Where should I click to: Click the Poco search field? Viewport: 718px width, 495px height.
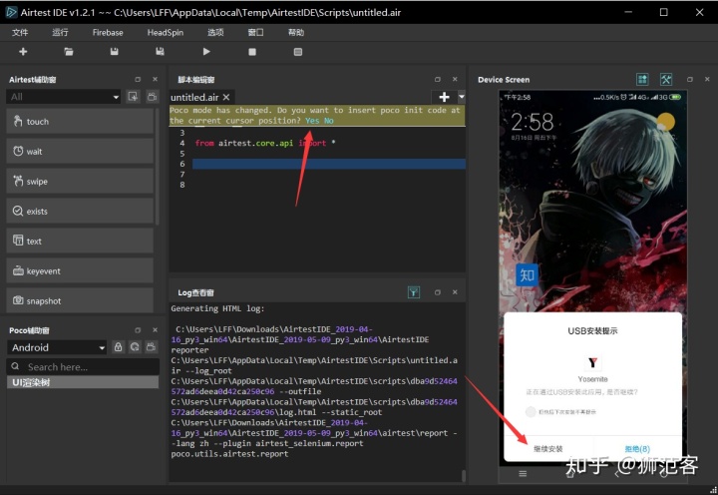point(83,366)
